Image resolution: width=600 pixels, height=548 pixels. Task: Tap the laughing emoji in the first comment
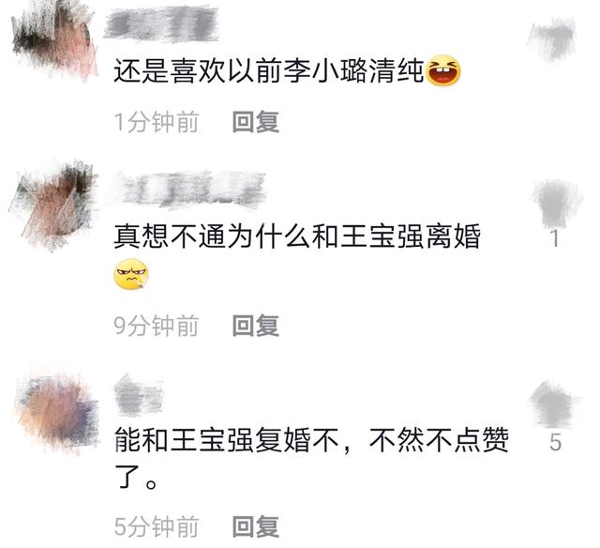(x=443, y=70)
